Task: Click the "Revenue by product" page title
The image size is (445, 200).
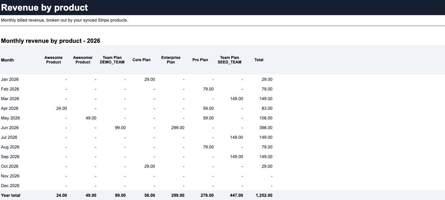Action: click(44, 7)
